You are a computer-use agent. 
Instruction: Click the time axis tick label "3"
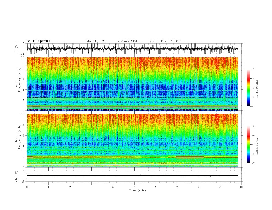91,187
